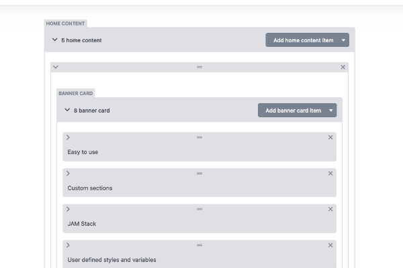
Task: Click drag handle on 'JAM Stack' card
Action: [x=199, y=209]
